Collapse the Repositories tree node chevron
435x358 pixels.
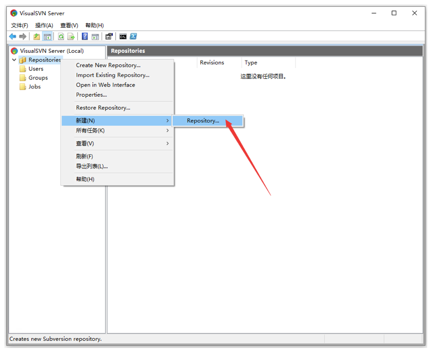coord(14,60)
